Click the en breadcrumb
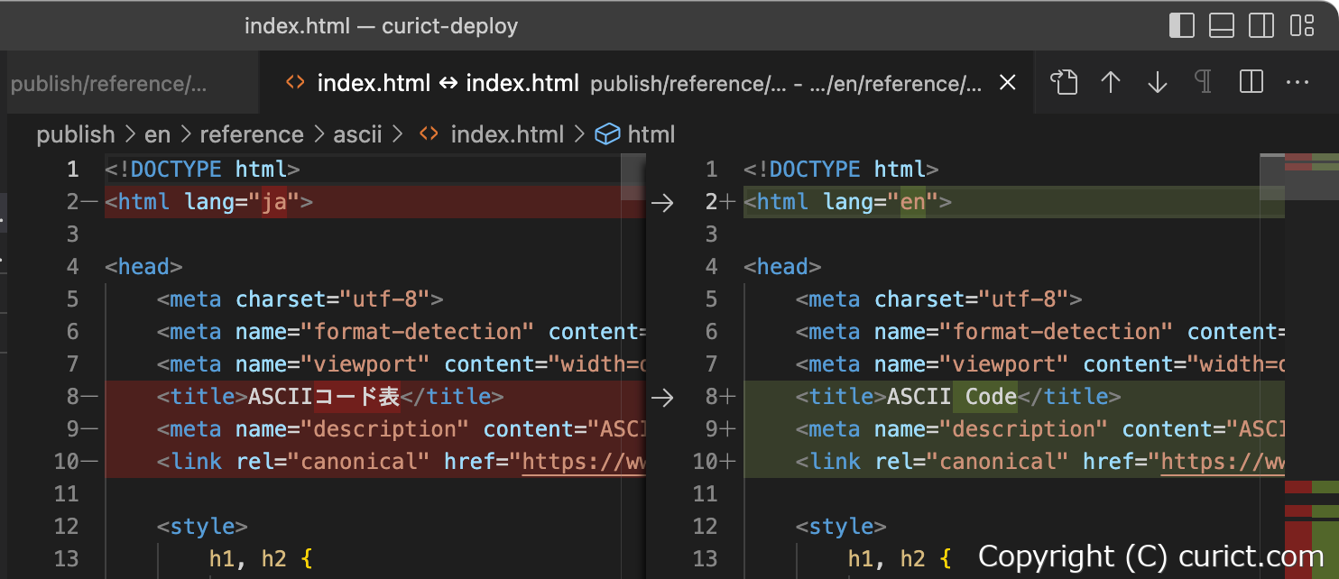The width and height of the screenshot is (1339, 579). (157, 134)
